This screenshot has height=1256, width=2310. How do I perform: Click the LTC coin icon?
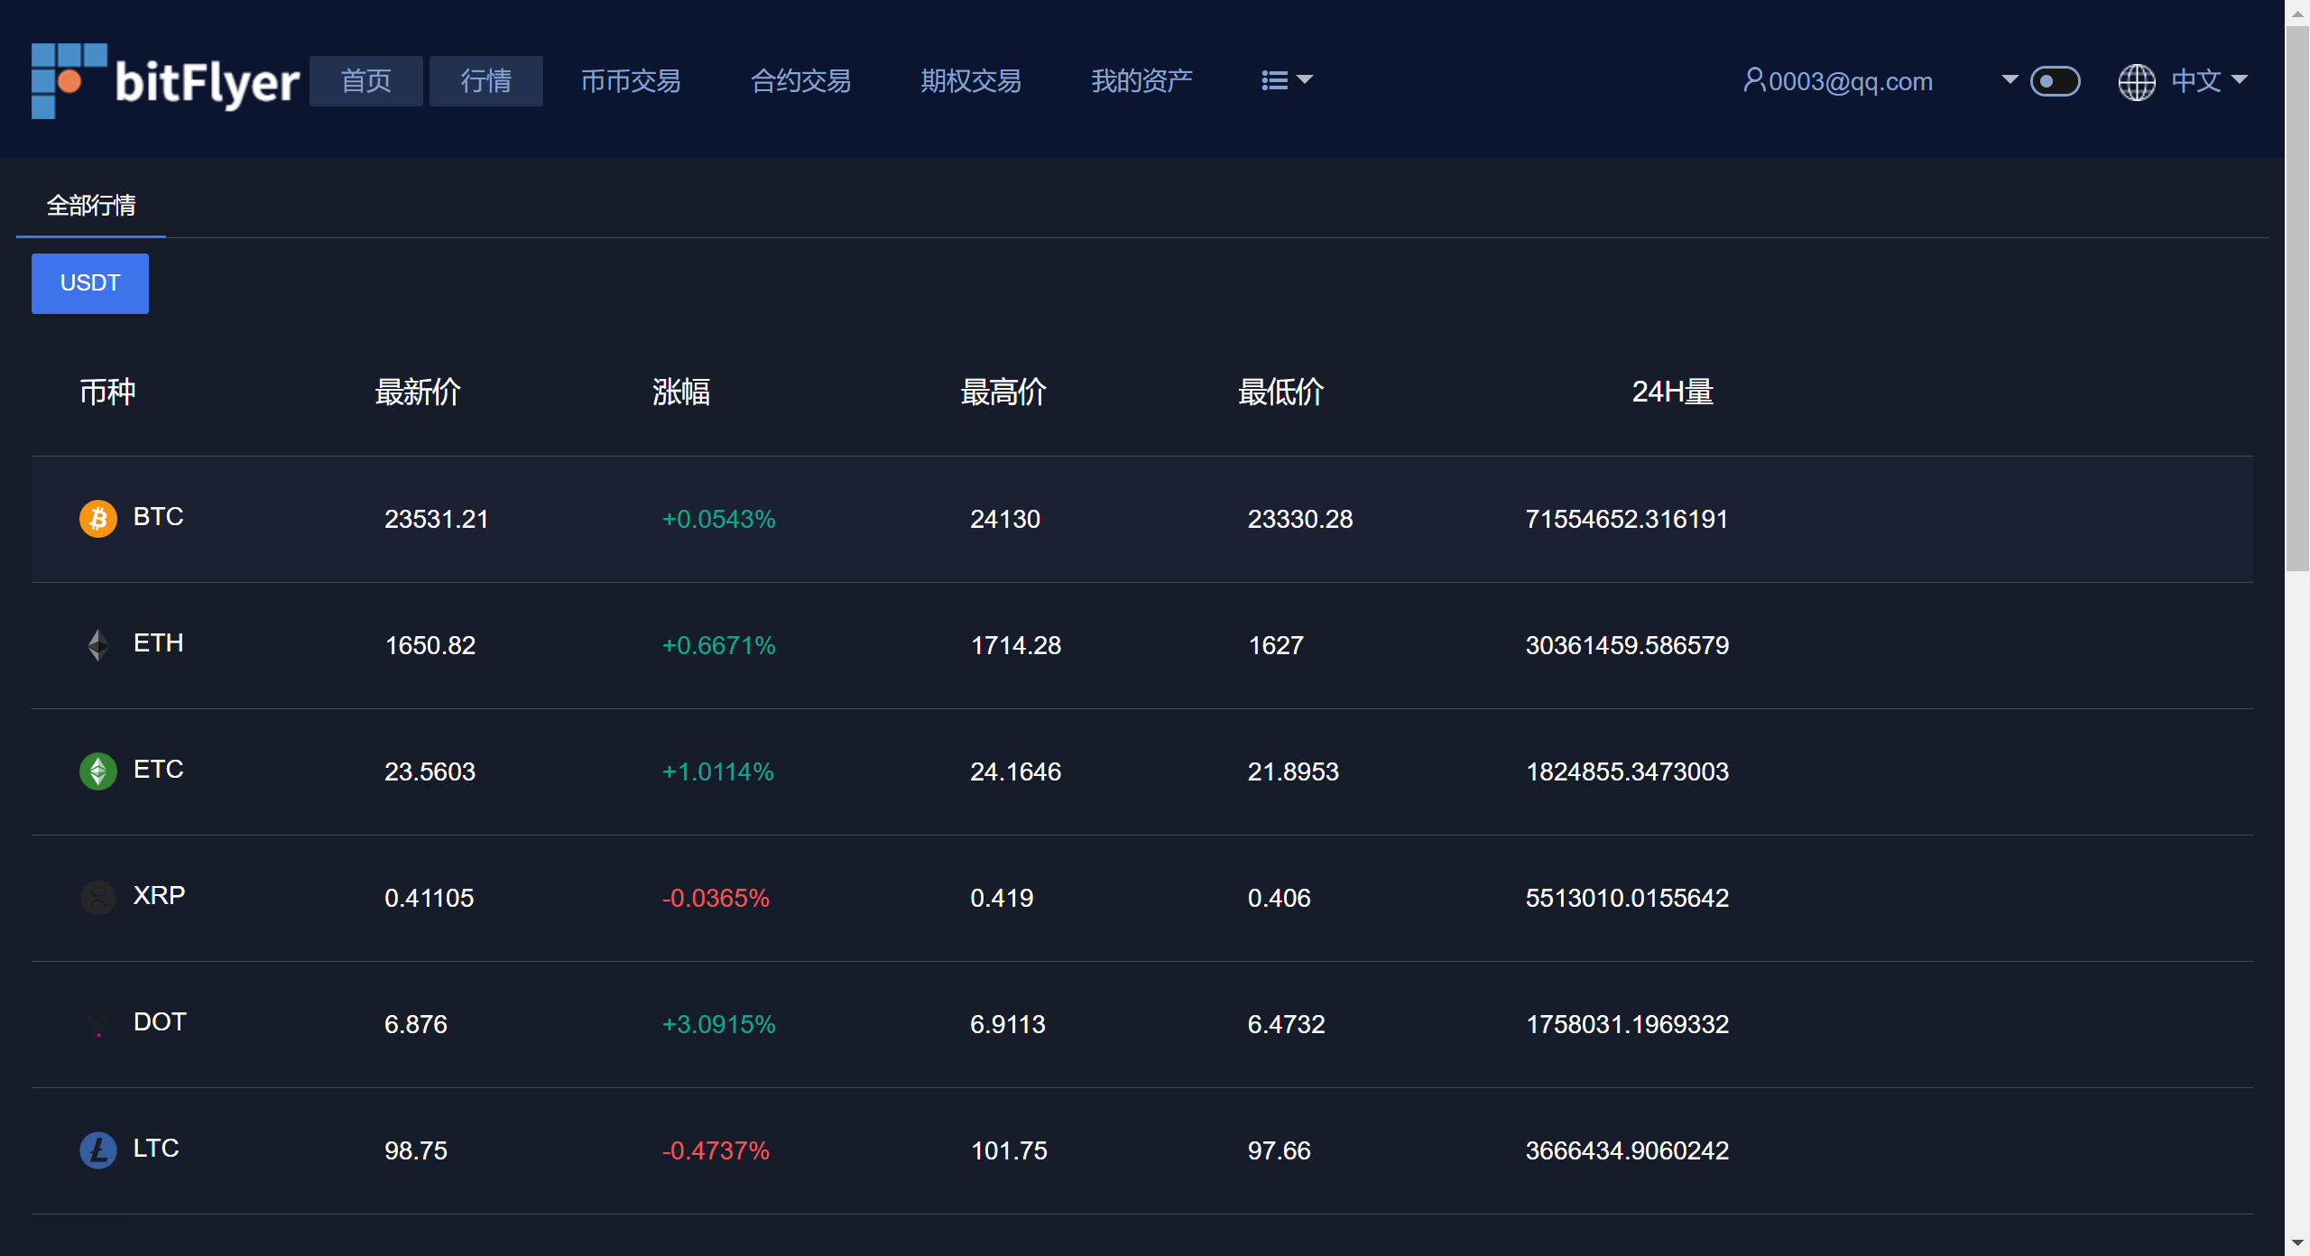click(98, 1150)
